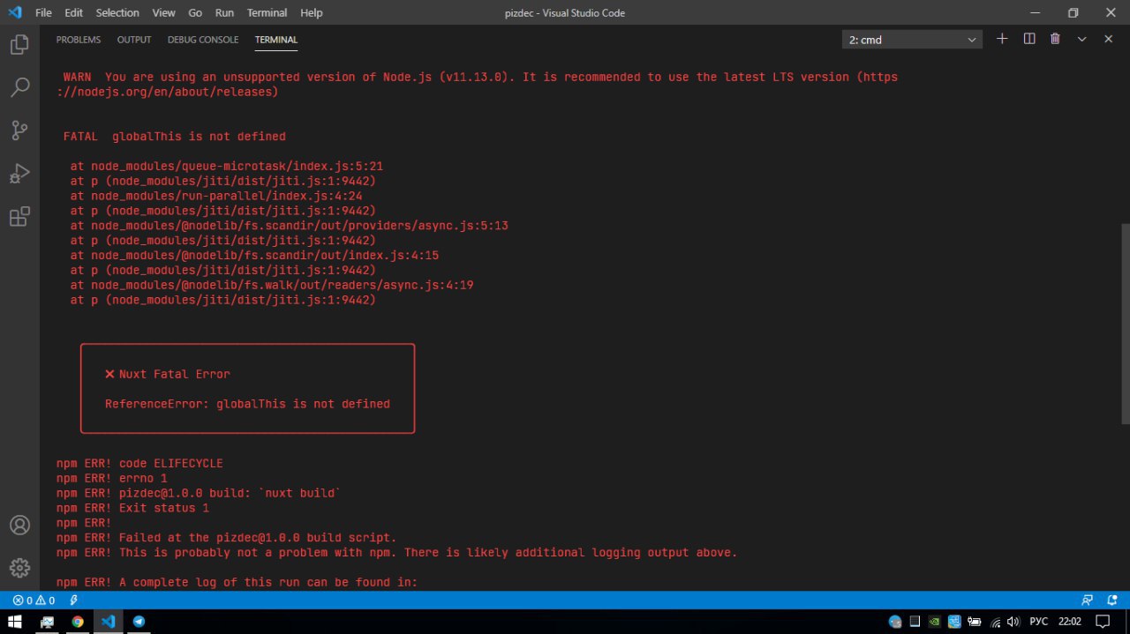Open notifications bell in status bar
This screenshot has height=634, width=1130.
coord(1112,600)
